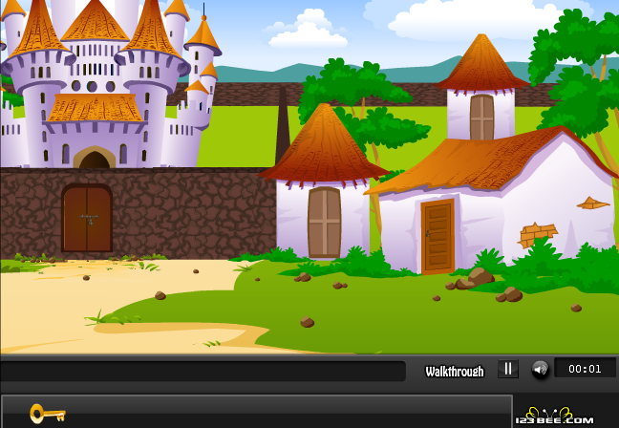Inspect the upper tower window of the house

(481, 117)
